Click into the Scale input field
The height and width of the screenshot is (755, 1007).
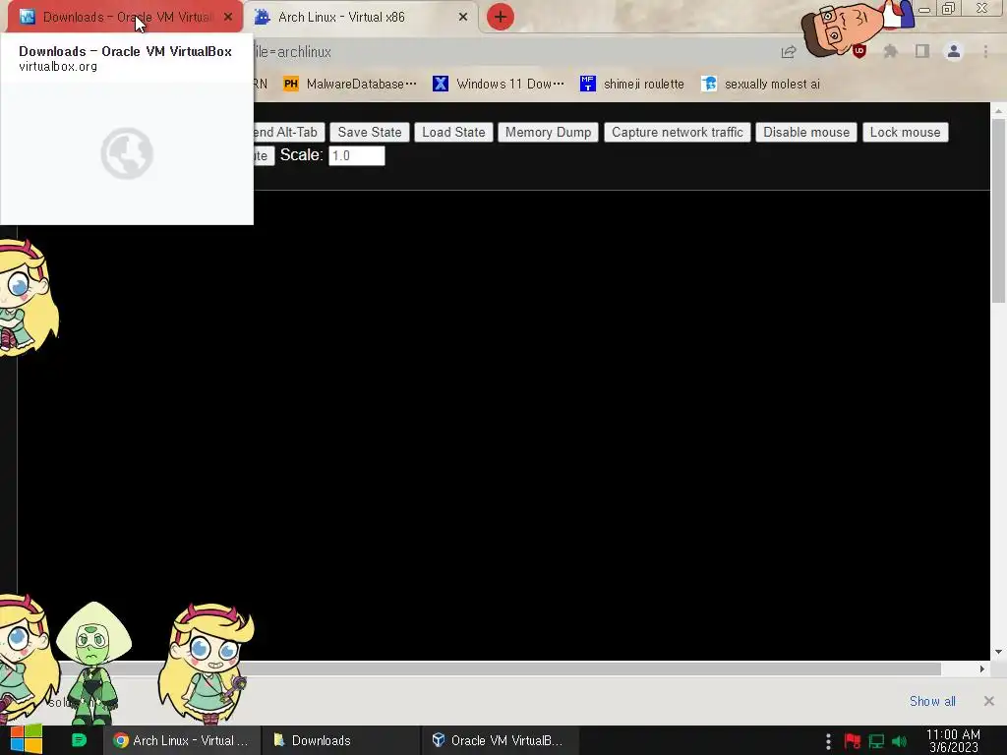pyautogui.click(x=356, y=155)
